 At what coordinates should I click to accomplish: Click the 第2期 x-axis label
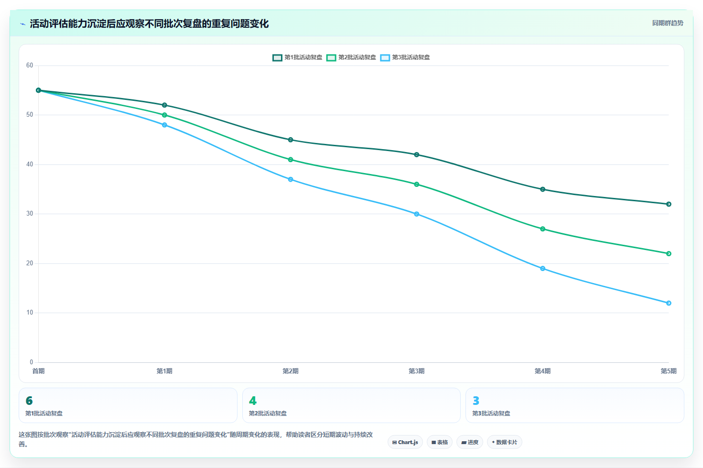click(x=291, y=371)
